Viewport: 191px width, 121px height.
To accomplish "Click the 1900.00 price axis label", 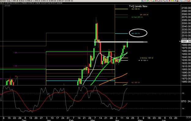I will tap(186, 69).
